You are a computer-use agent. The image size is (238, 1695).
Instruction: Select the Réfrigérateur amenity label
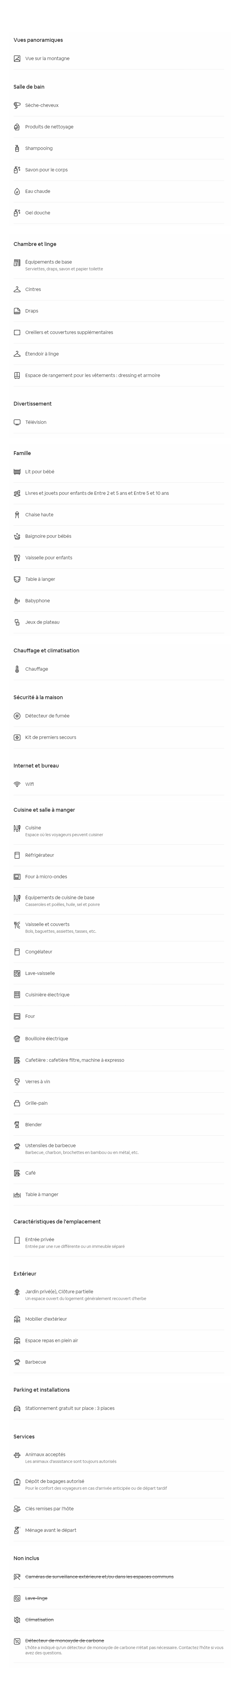[39, 855]
